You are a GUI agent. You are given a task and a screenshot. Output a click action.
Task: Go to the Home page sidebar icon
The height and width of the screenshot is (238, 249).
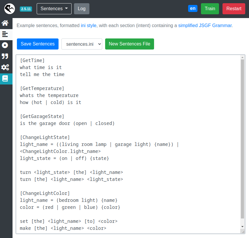click(5, 23)
